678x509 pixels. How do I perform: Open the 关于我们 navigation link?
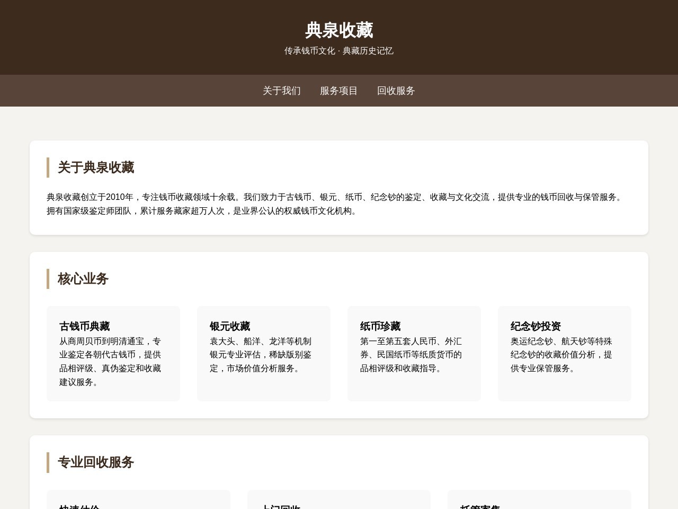281,91
